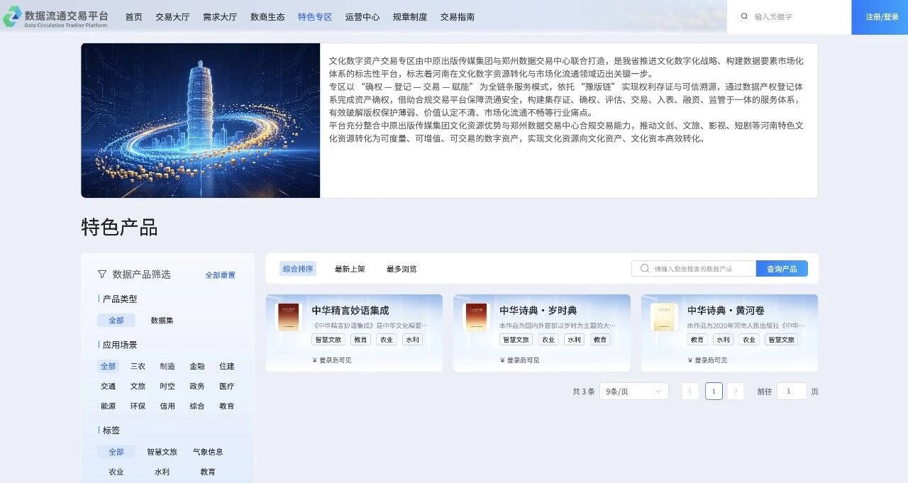Open the 中华精言妙语集成 product title

[350, 311]
